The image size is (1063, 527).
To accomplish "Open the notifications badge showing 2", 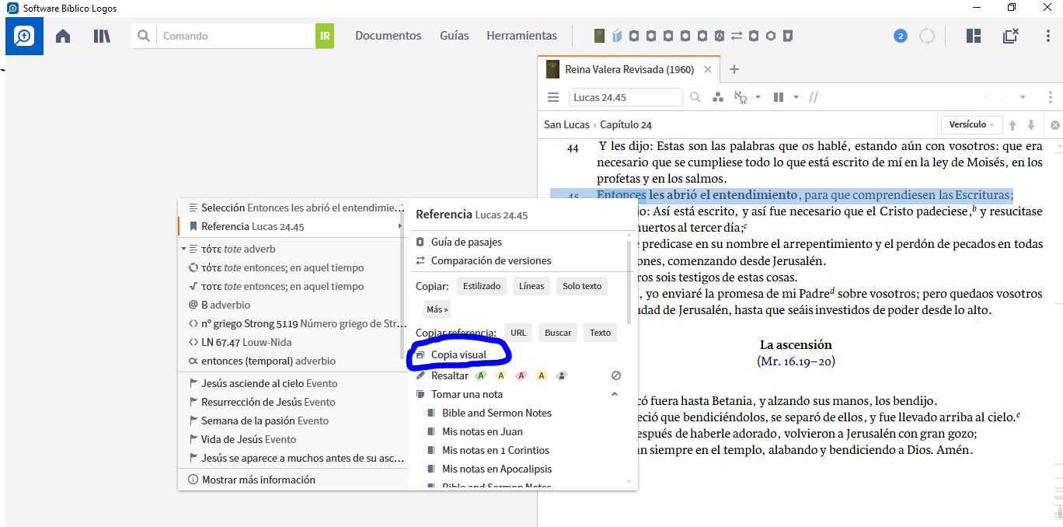I will click(901, 36).
